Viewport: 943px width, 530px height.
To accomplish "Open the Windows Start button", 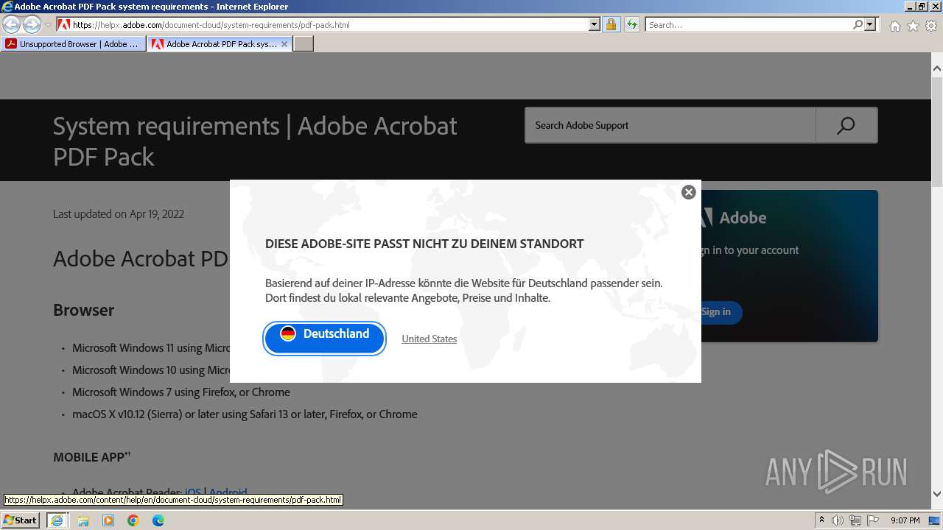I will point(21,520).
